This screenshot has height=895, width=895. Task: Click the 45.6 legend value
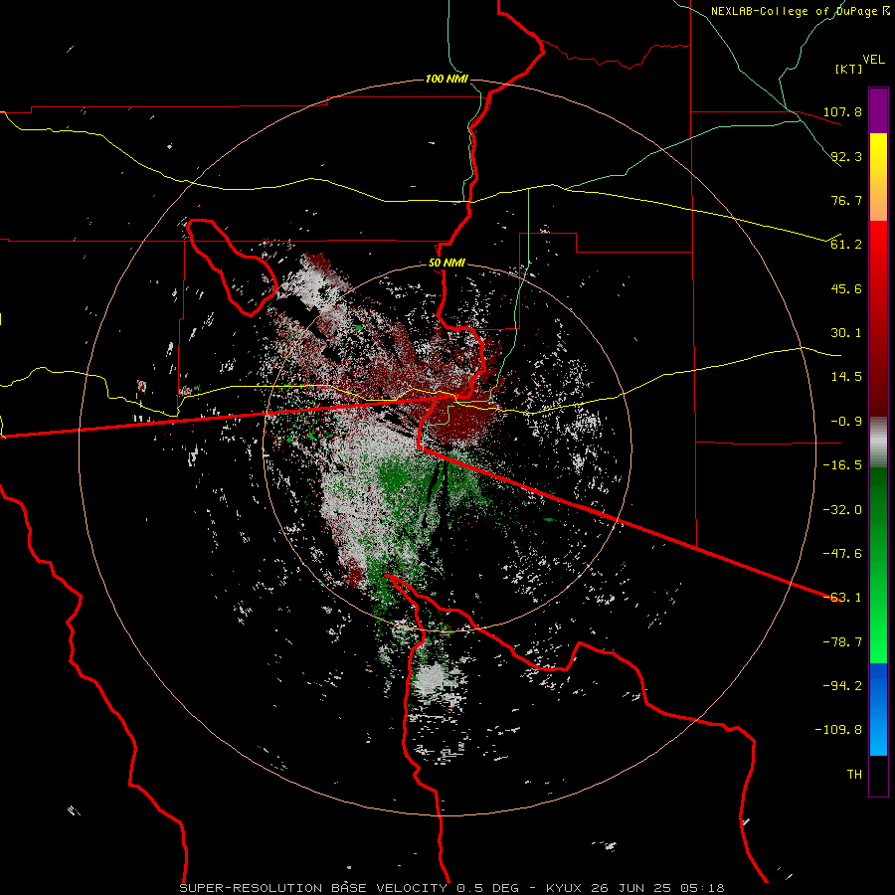pyautogui.click(x=846, y=288)
